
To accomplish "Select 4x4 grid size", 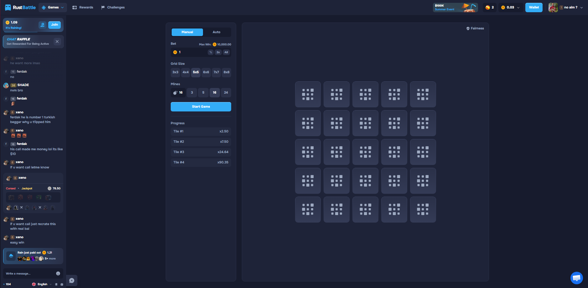I will (186, 72).
